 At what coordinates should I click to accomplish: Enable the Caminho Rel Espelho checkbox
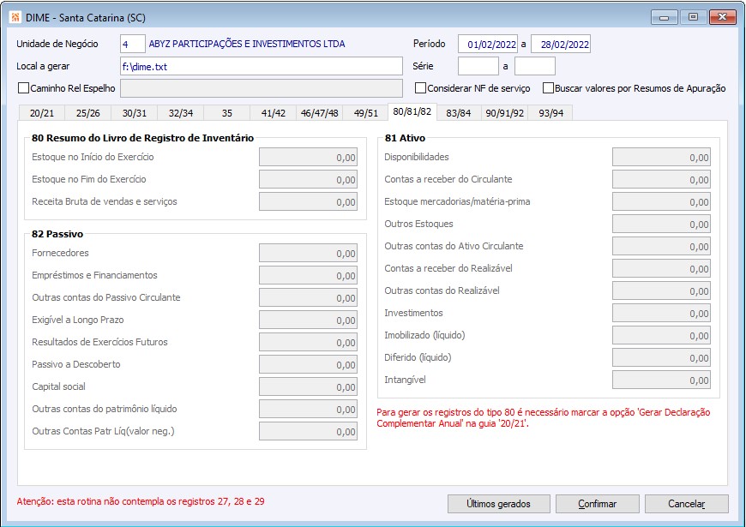(x=23, y=88)
